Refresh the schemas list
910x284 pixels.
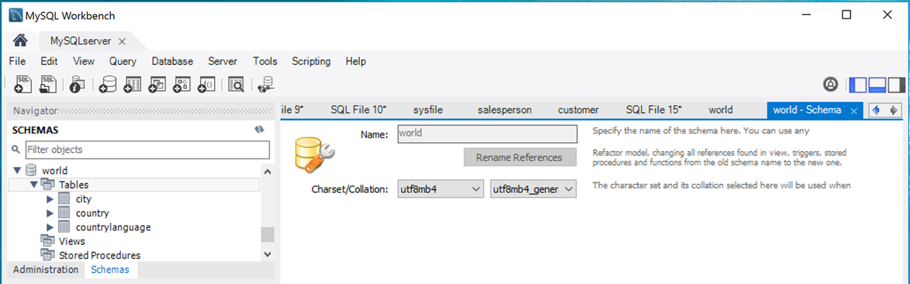[x=259, y=130]
